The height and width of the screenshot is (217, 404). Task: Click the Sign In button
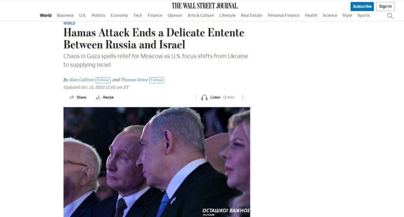pos(385,6)
